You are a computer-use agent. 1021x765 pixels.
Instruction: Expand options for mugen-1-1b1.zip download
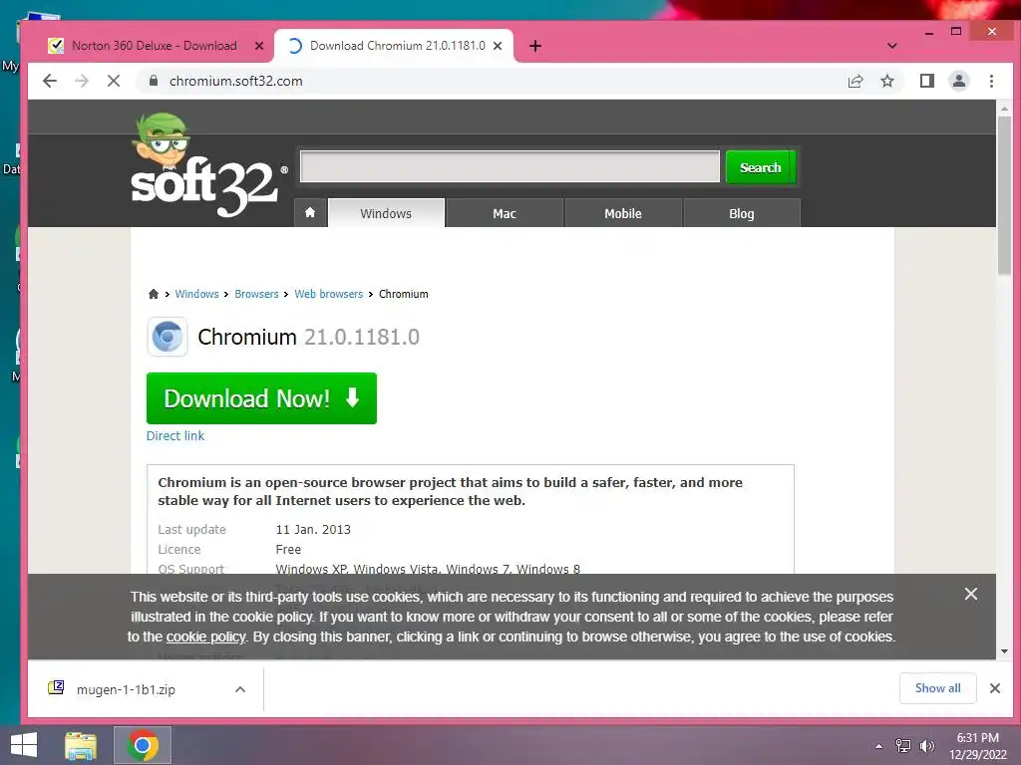point(240,689)
